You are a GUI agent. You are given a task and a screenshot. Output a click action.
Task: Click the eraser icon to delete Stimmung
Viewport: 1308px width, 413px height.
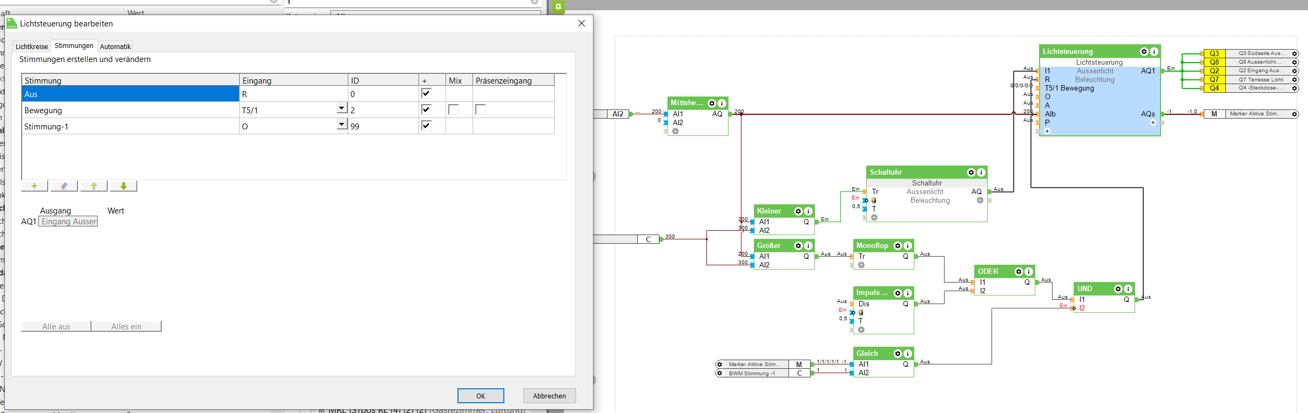(64, 186)
